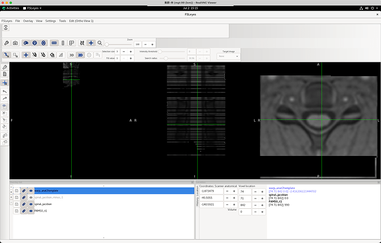Toggle the sagittal canvas button
Viewport: 381px width, 243px height.
tap(26, 43)
